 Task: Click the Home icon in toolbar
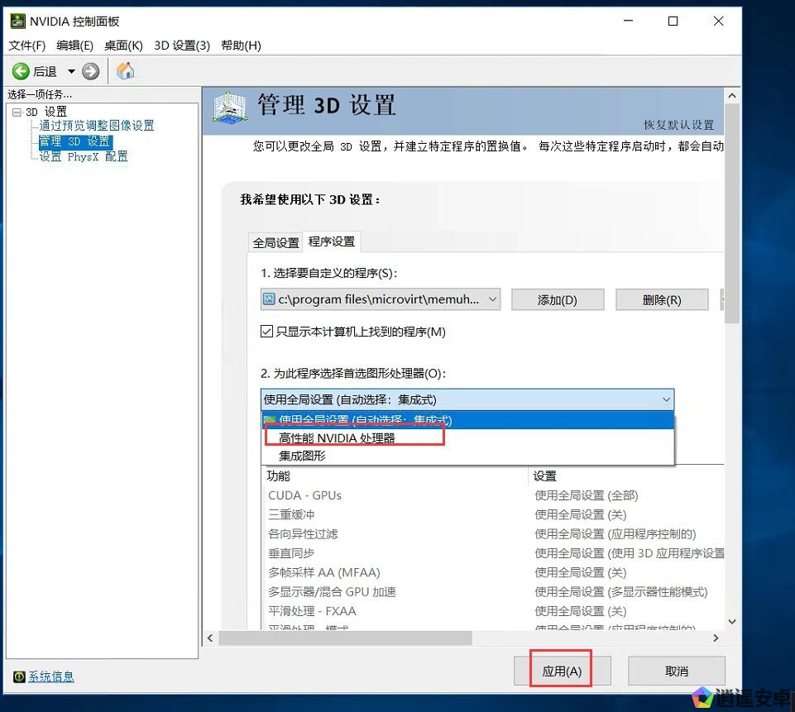click(x=126, y=71)
